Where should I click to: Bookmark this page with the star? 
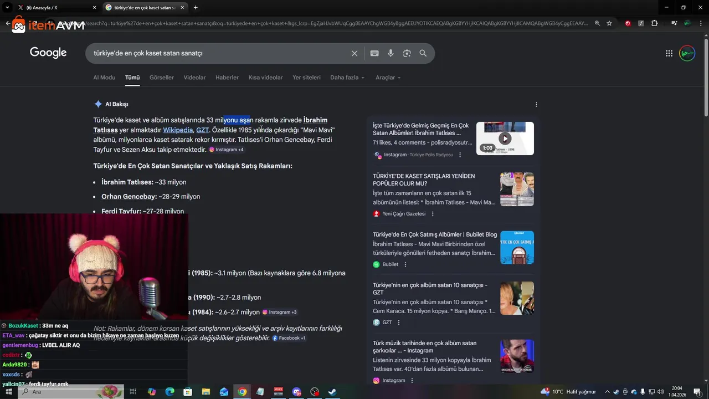pos(609,23)
